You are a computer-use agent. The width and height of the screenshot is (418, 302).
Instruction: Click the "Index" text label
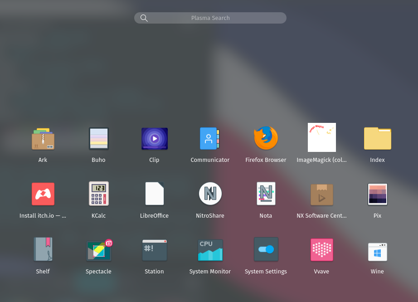[x=378, y=160]
